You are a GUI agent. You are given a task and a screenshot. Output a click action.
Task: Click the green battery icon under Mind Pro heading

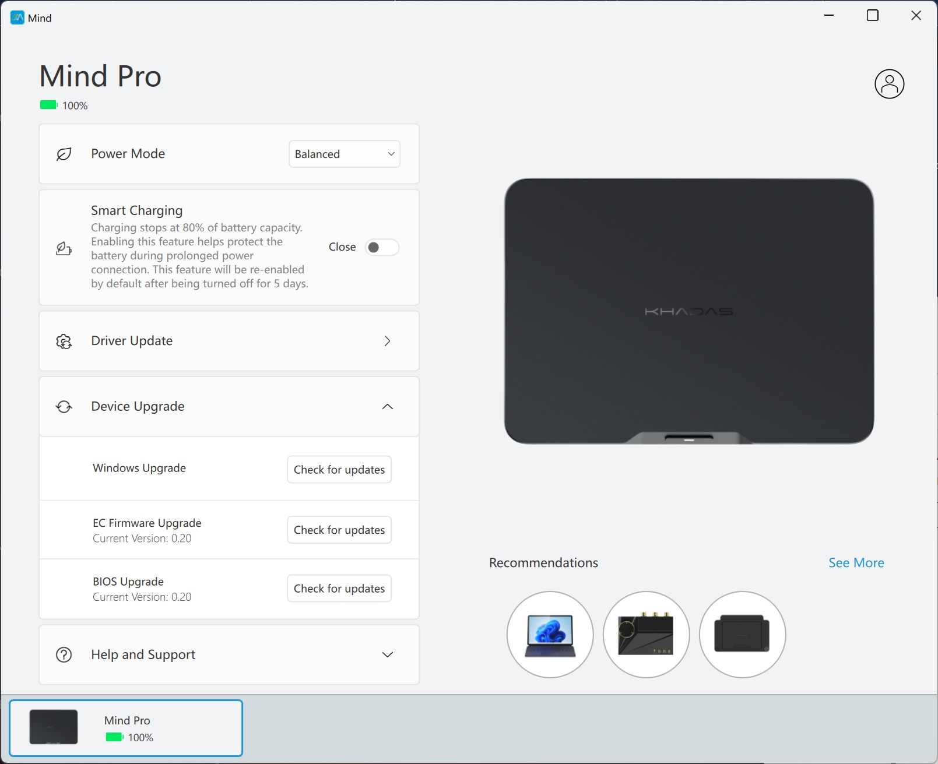[48, 105]
